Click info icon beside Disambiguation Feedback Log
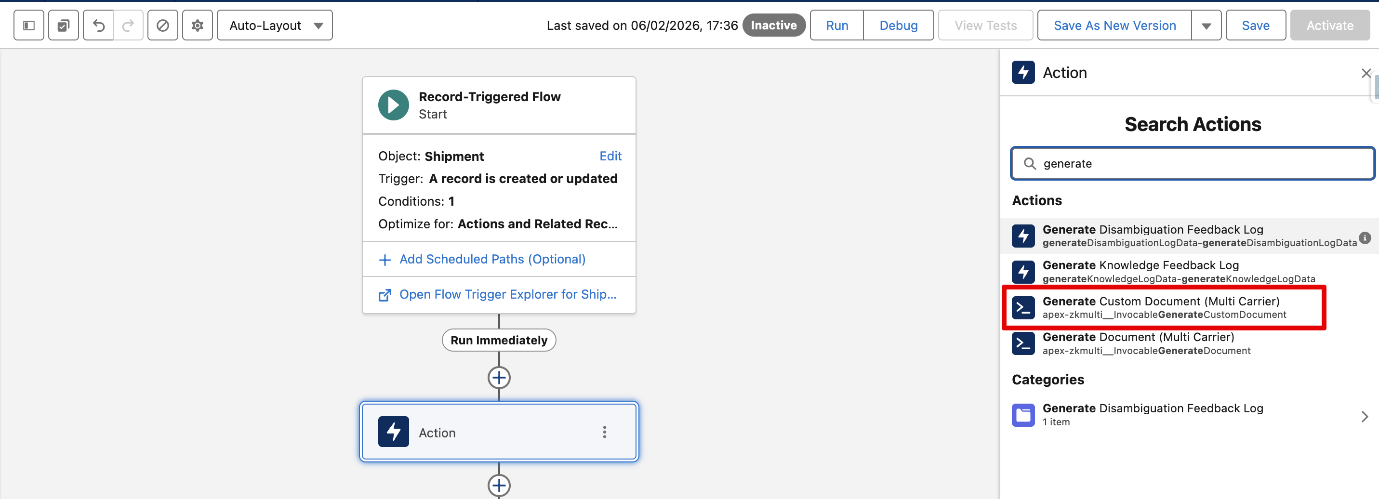Viewport: 1379px width, 499px height. 1365,238
